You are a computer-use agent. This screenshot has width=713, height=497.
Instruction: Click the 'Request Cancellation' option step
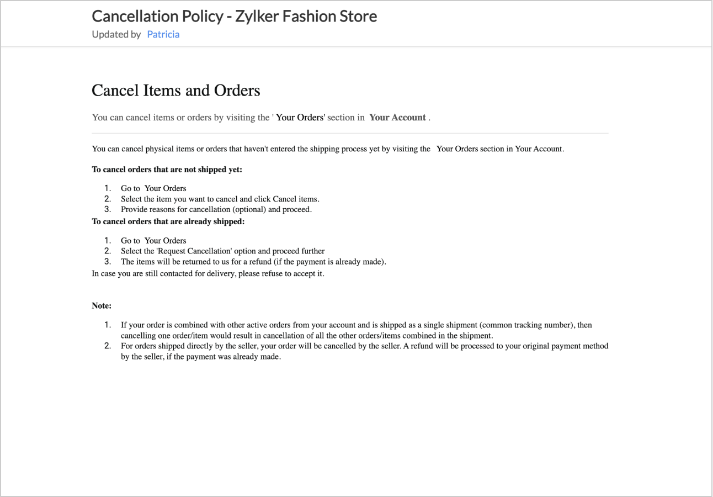[x=222, y=251]
